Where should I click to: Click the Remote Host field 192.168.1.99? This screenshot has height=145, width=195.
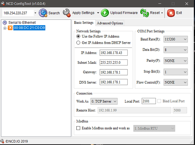click(134, 110)
